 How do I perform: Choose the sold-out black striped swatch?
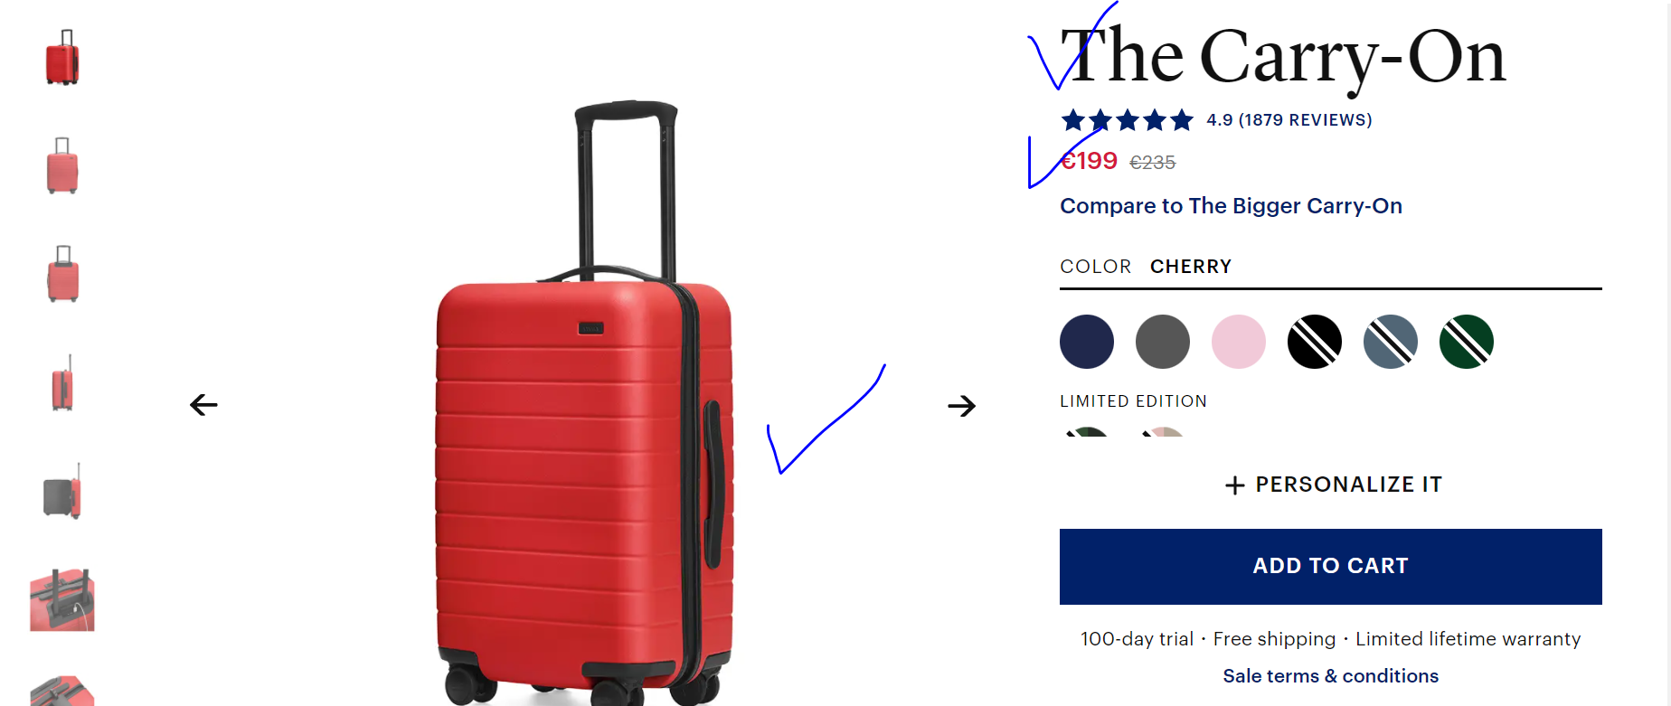click(x=1315, y=342)
